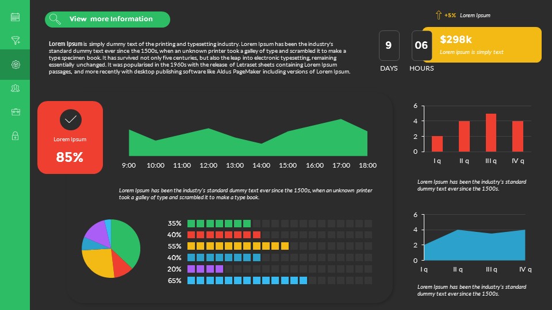This screenshot has width=552, height=310.
Task: Click the III q red bar
Action: pyautogui.click(x=490, y=133)
